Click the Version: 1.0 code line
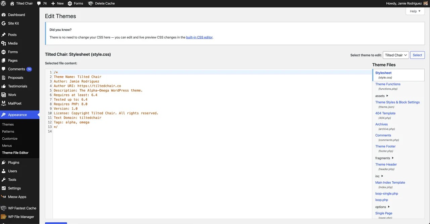 pos(66,109)
